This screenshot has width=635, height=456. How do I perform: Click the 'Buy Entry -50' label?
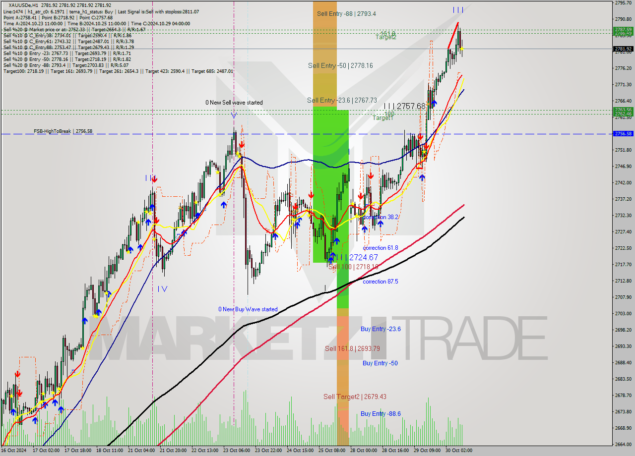pyautogui.click(x=380, y=363)
